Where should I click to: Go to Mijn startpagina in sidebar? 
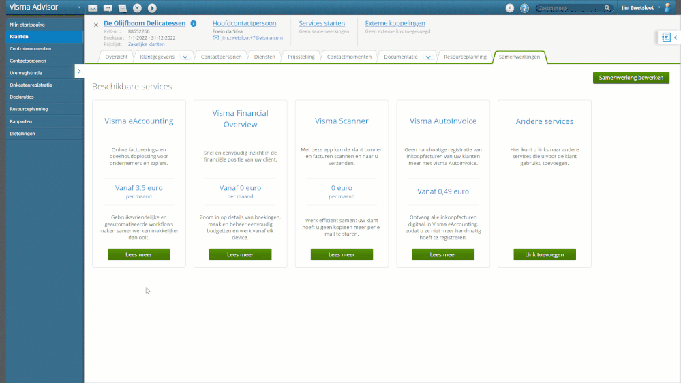[x=45, y=25]
